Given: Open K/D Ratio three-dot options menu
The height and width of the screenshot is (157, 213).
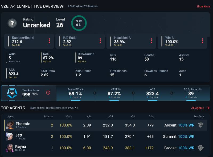Looking at the screenshot, I should [x=100, y=41].
